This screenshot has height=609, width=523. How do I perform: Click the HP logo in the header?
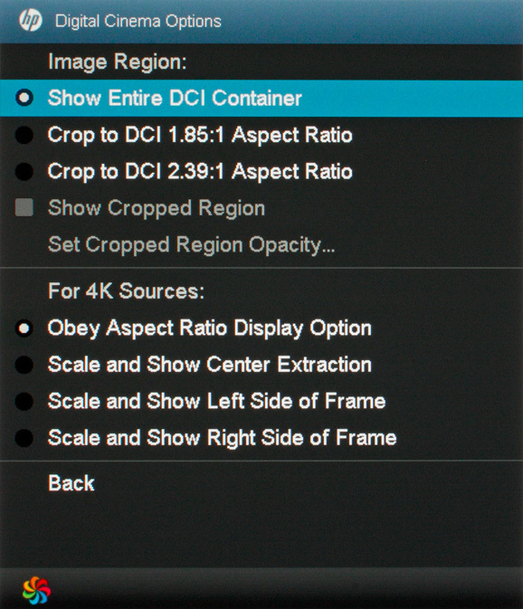31,20
